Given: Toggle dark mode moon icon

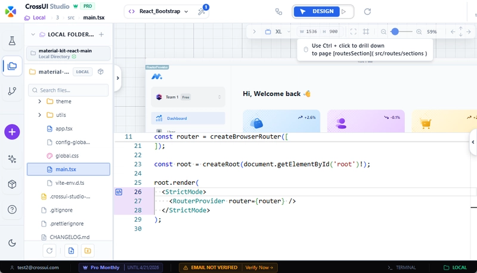Looking at the screenshot, I should (x=12, y=243).
